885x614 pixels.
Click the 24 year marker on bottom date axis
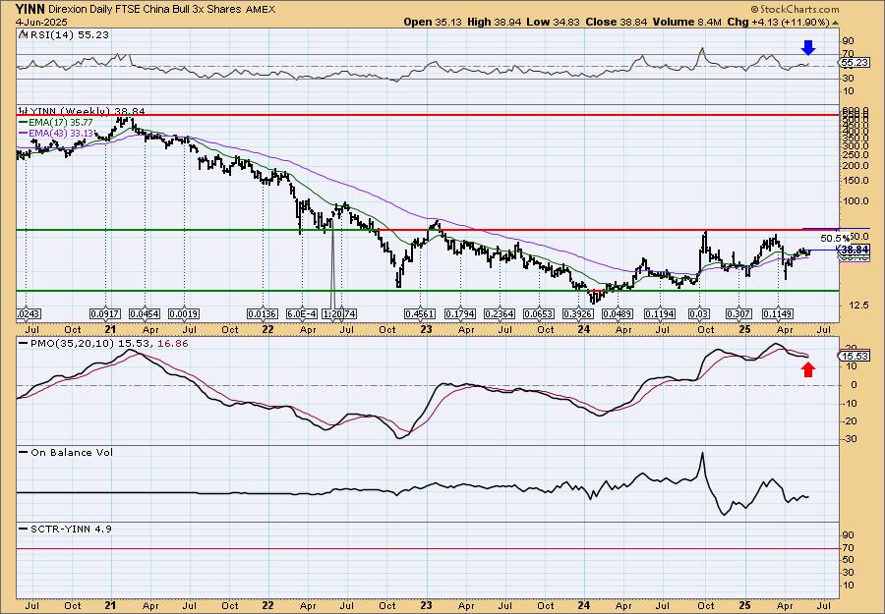tap(583, 605)
